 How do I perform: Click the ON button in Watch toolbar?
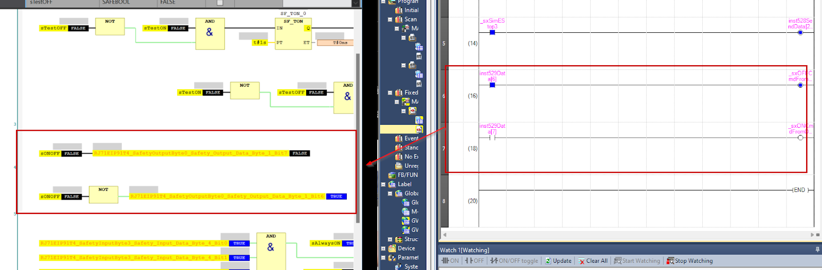pos(450,261)
